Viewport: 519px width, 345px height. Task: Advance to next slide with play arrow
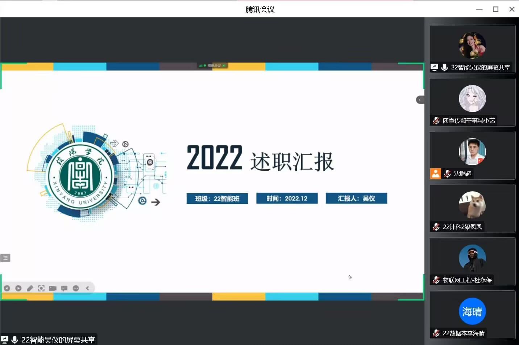pos(18,288)
